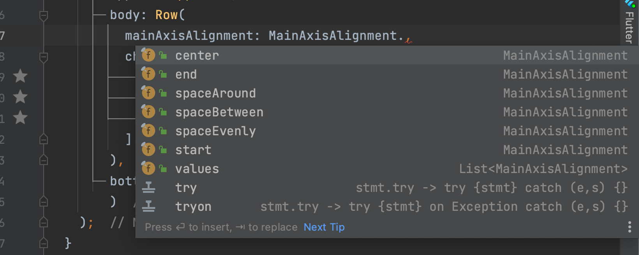The height and width of the screenshot is (255, 639).
Task: Collapse the body: Row( code block
Action: pos(44,16)
